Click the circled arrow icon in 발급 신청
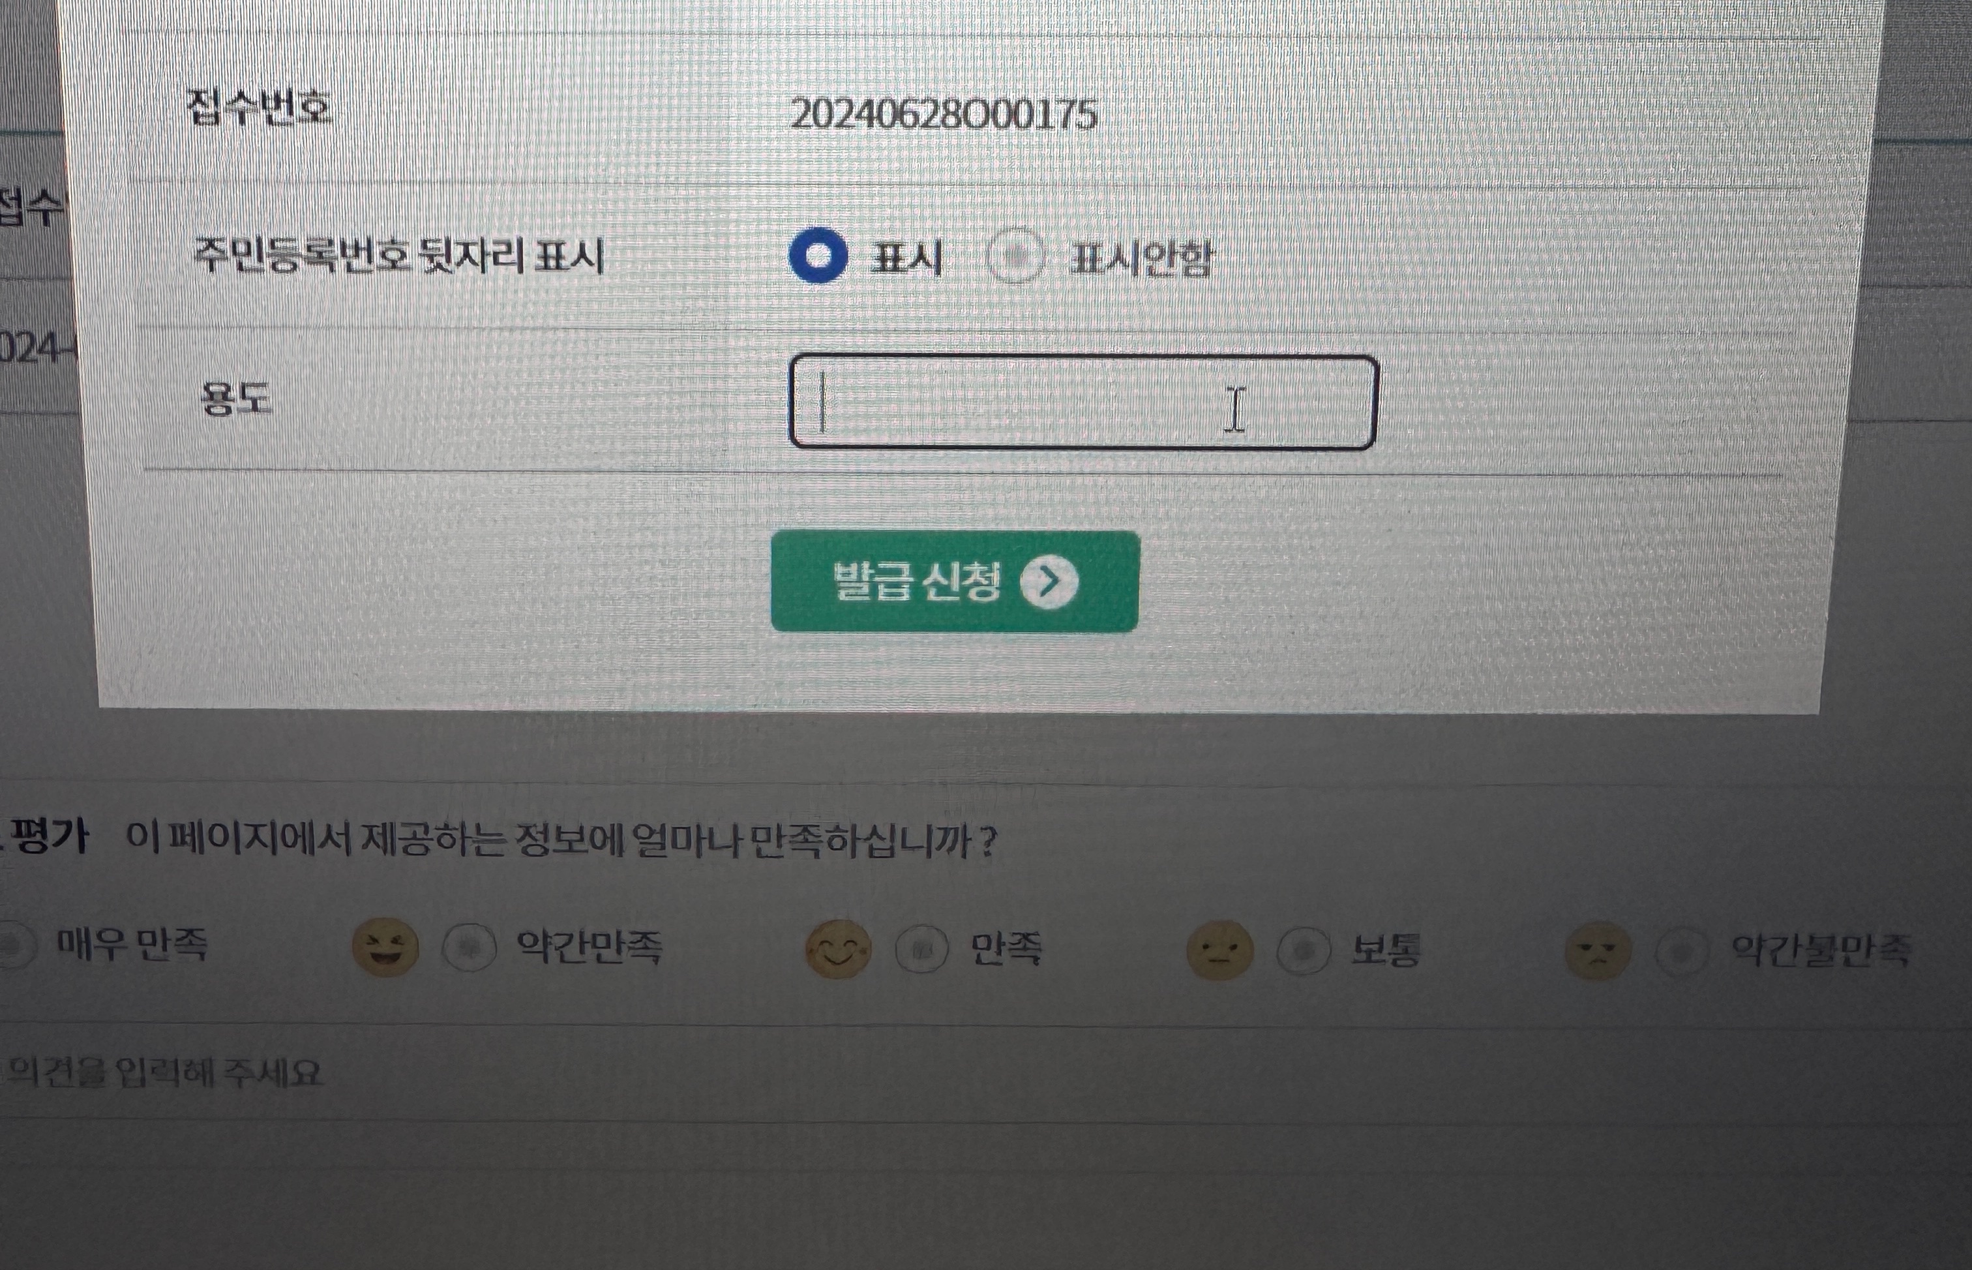Image resolution: width=1972 pixels, height=1270 pixels. click(x=1049, y=582)
